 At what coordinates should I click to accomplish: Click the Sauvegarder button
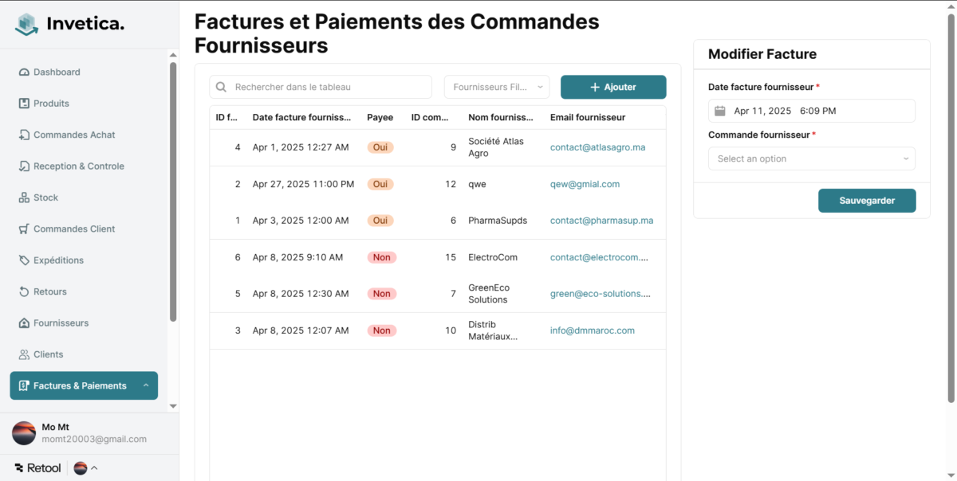(867, 201)
